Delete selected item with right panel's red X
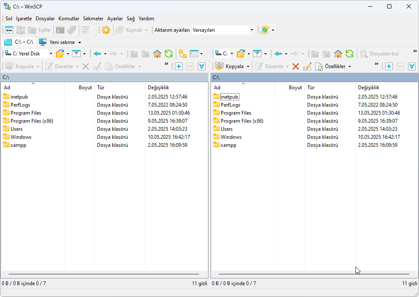 (x=296, y=66)
